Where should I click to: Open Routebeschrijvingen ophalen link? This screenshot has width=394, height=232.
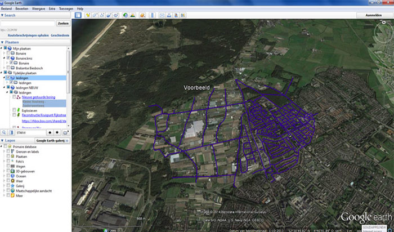tap(28, 35)
